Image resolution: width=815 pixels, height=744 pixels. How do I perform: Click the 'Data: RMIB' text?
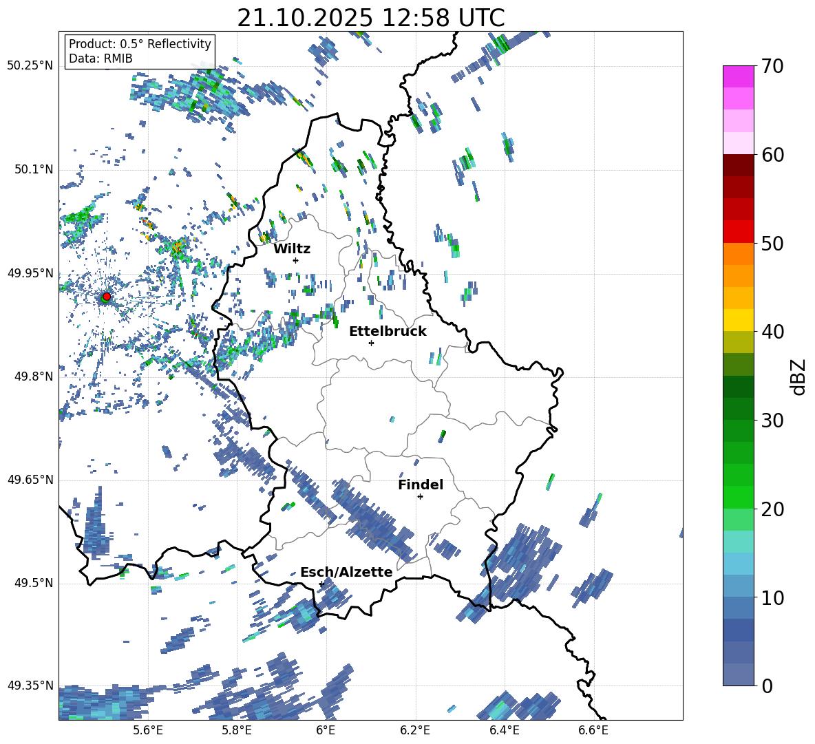pos(100,59)
